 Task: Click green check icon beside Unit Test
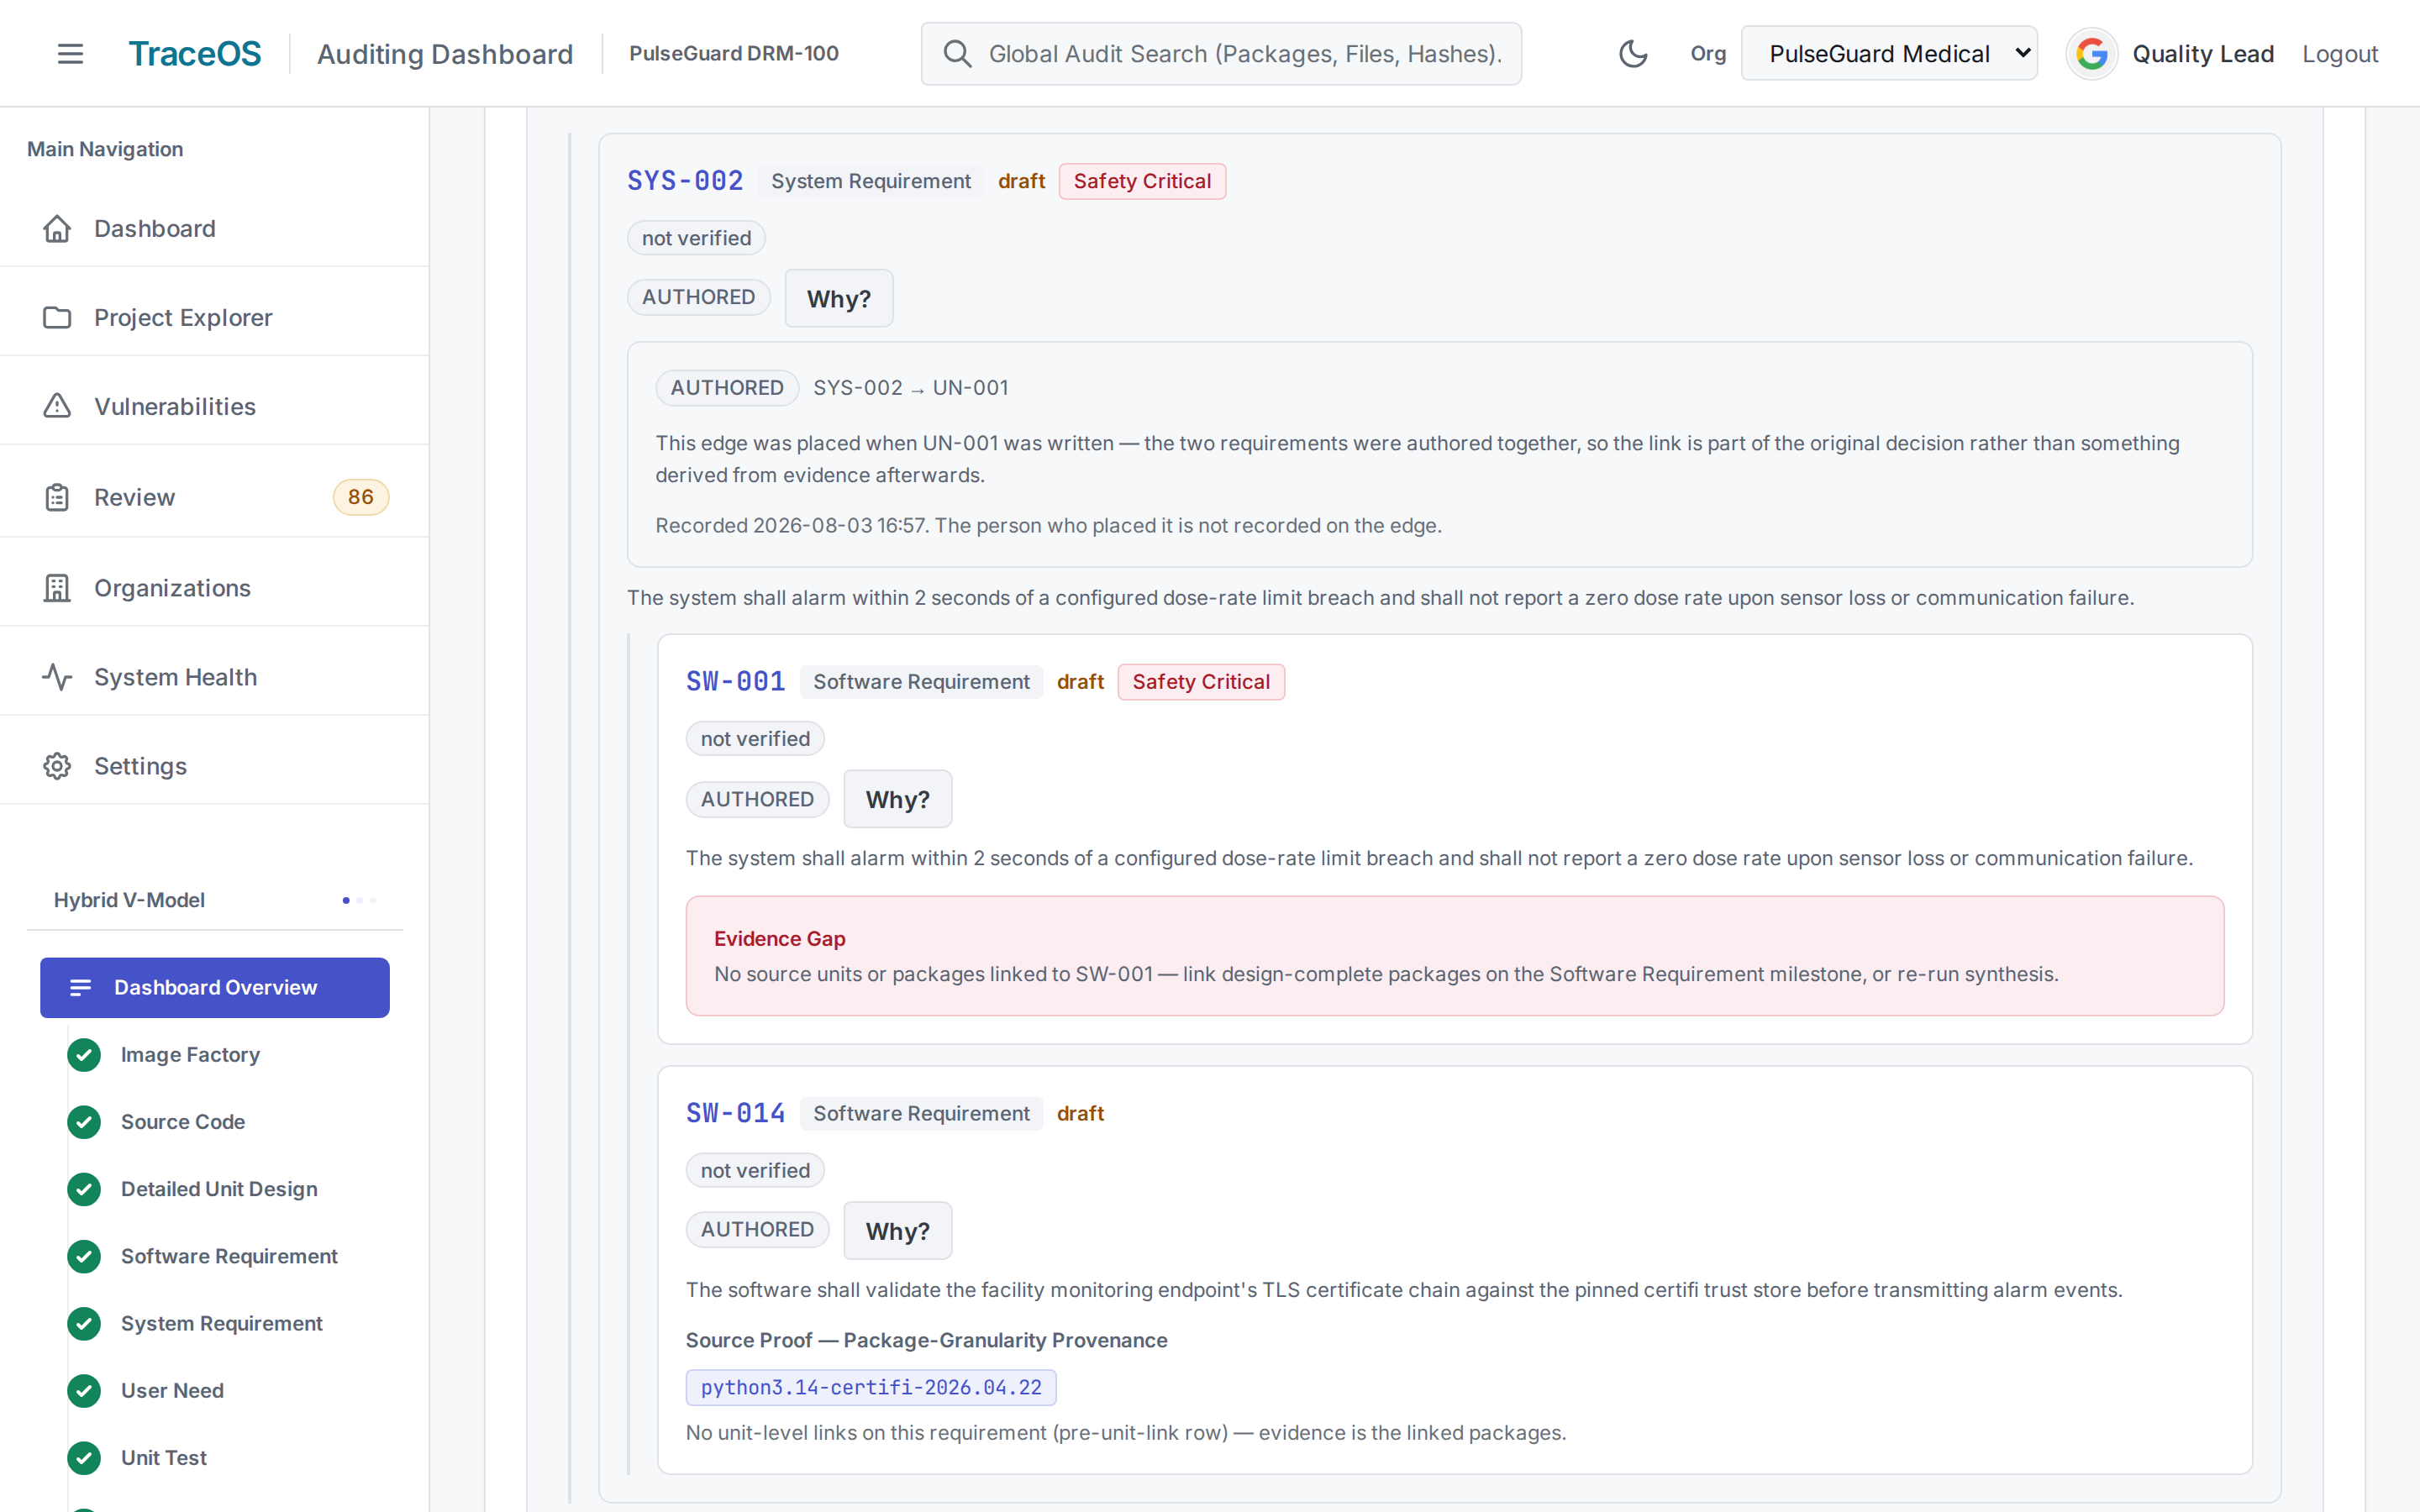[84, 1458]
